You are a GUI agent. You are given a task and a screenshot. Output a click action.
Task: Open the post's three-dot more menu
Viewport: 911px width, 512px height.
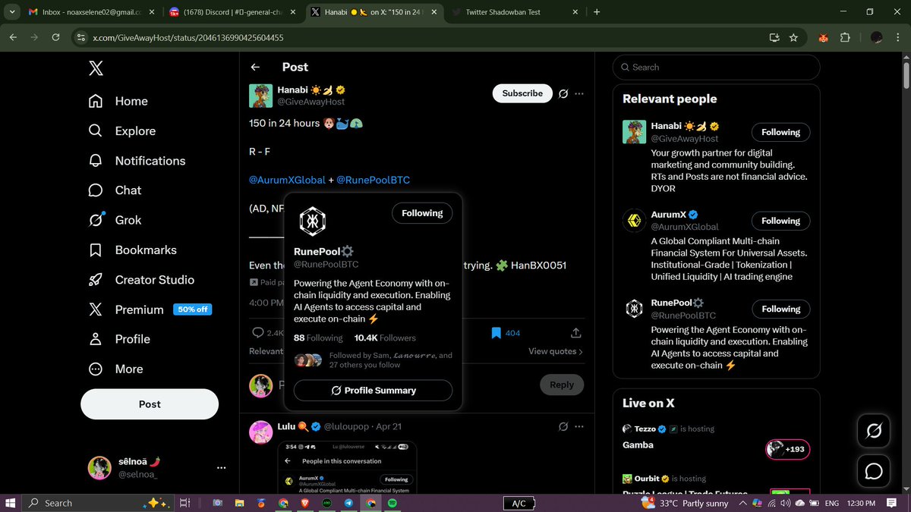pyautogui.click(x=579, y=94)
